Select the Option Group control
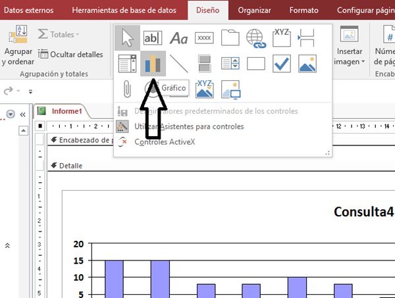 (282, 37)
